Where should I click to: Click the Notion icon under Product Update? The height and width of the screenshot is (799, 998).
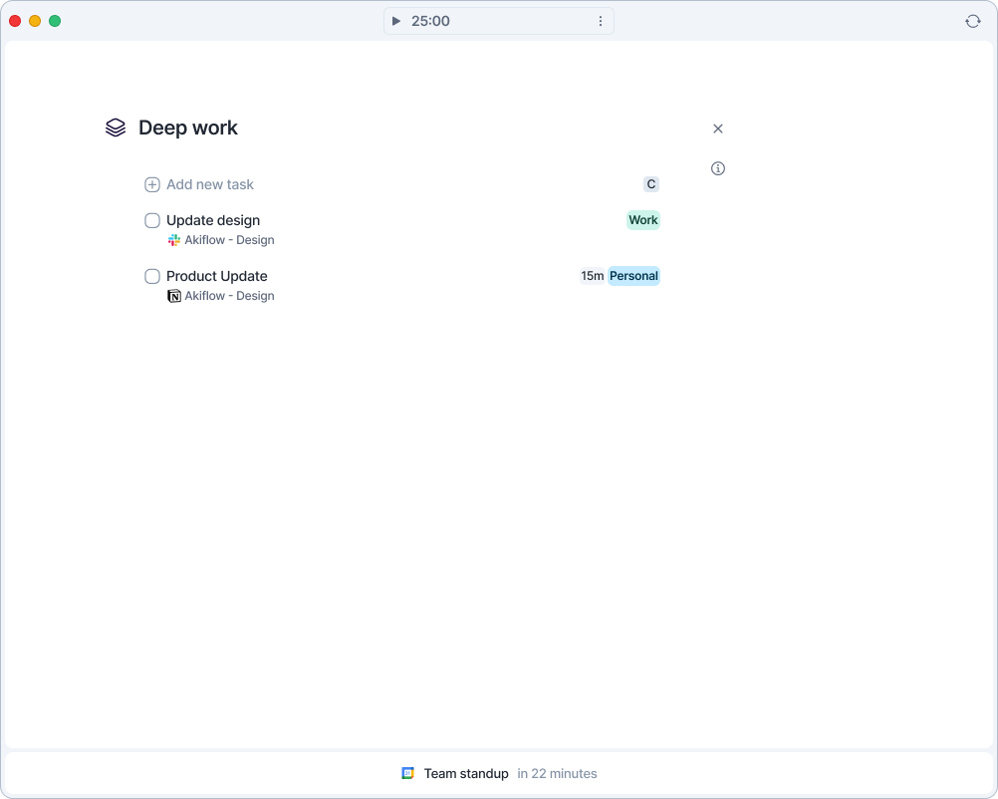(173, 296)
